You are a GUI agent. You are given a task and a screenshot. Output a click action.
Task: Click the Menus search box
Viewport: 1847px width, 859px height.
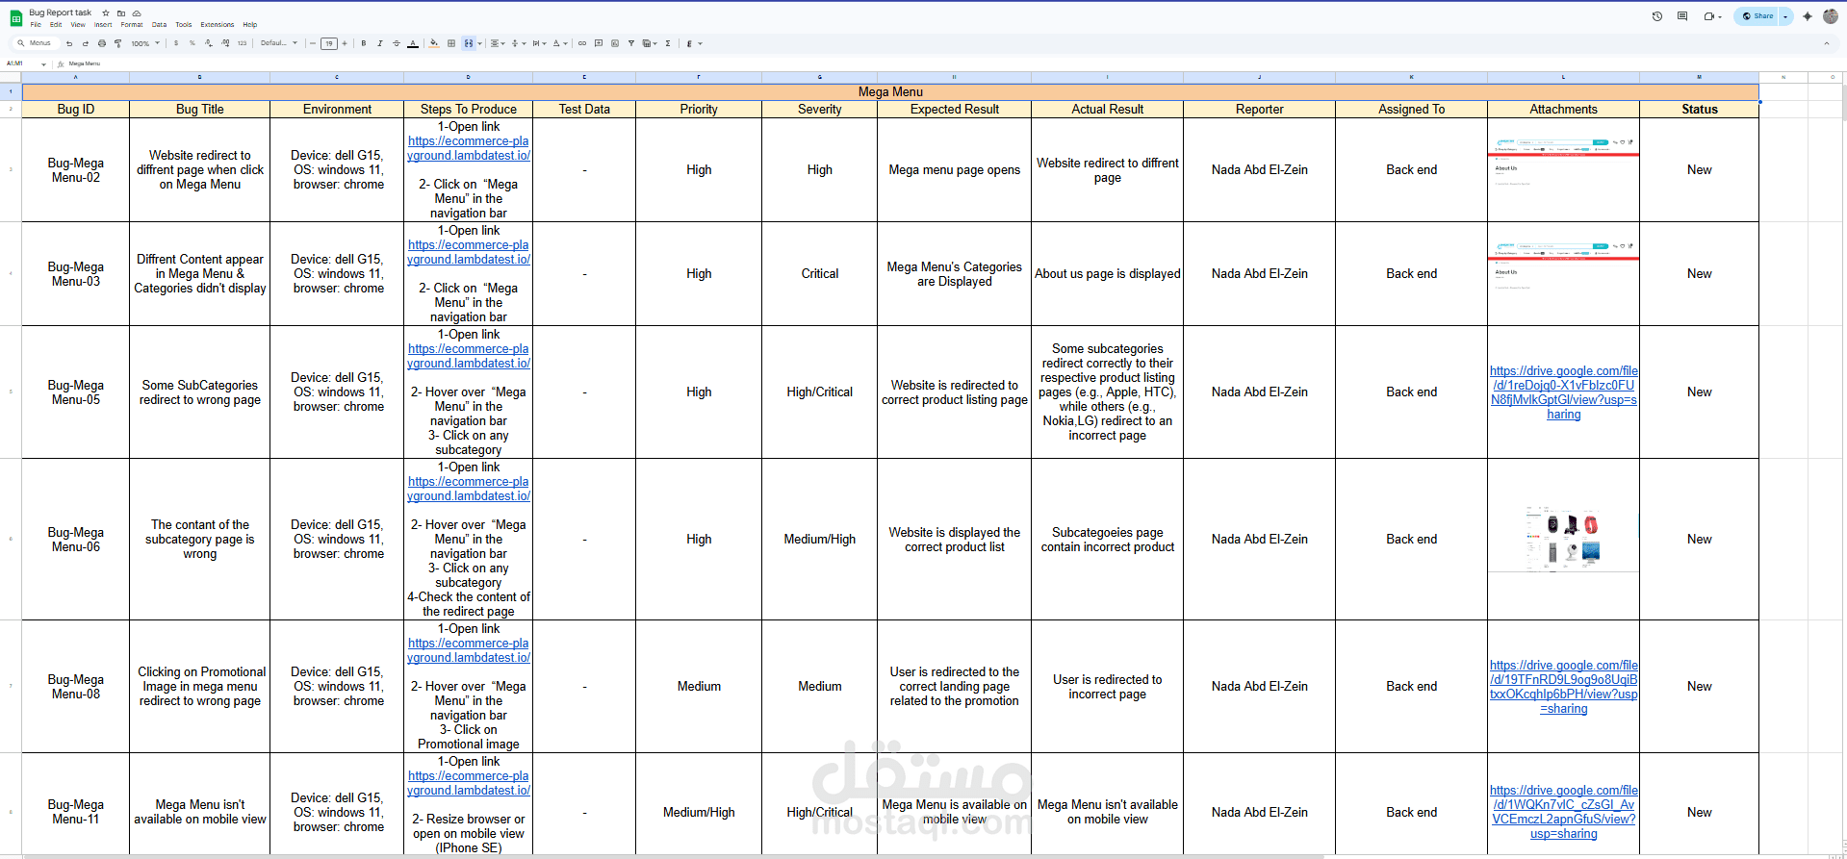(x=37, y=43)
